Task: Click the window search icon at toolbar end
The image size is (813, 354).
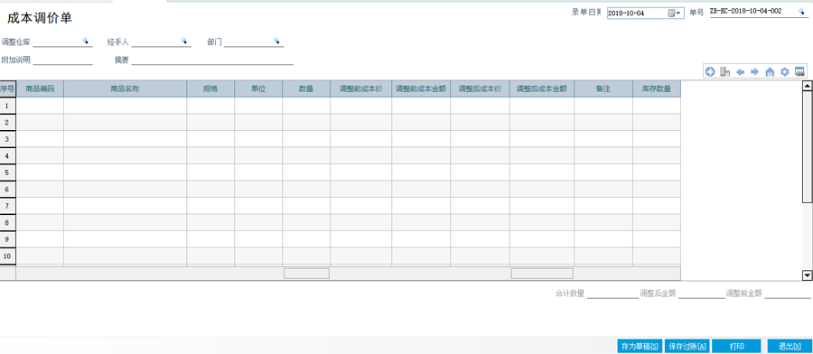Action: tap(799, 72)
